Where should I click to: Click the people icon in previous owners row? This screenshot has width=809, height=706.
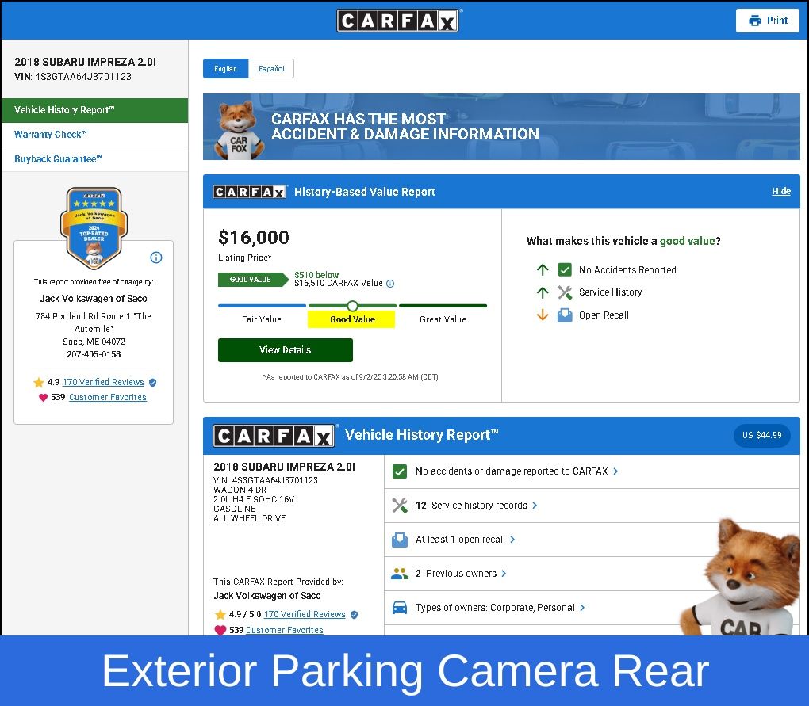click(x=399, y=574)
